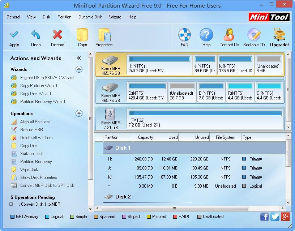Select the C:(NTFS) 420.4 GB partition block

tap(147, 92)
